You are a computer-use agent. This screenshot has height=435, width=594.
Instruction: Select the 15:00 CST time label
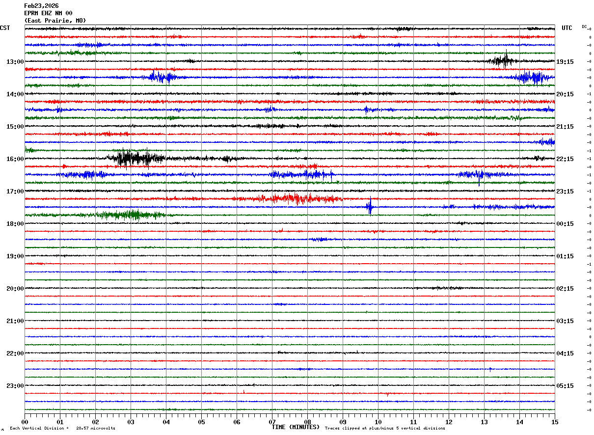[x=15, y=127]
